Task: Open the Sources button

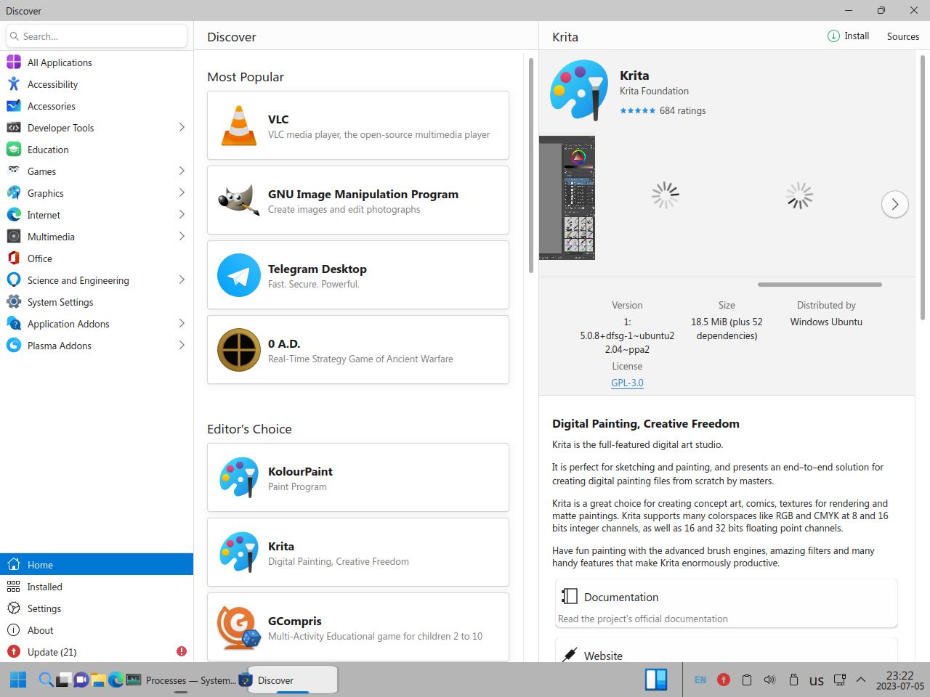Action: click(903, 36)
